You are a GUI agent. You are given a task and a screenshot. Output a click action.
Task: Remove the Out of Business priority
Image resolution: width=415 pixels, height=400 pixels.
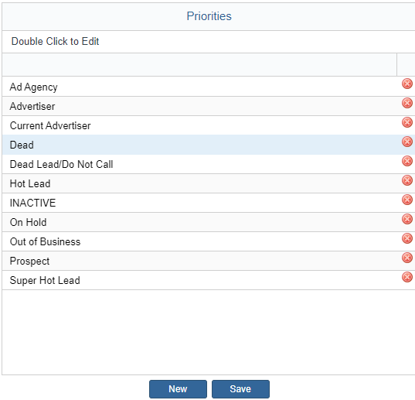pyautogui.click(x=407, y=238)
